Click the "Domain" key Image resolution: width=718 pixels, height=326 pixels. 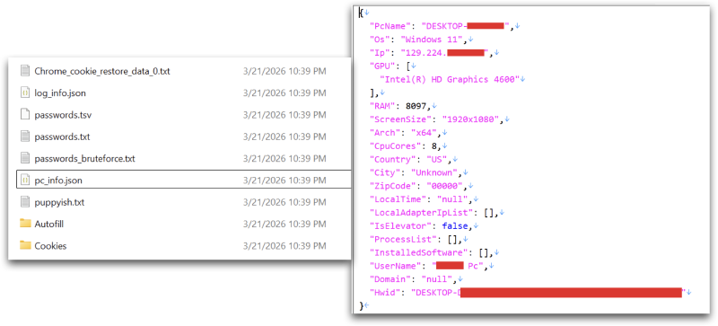tap(388, 278)
